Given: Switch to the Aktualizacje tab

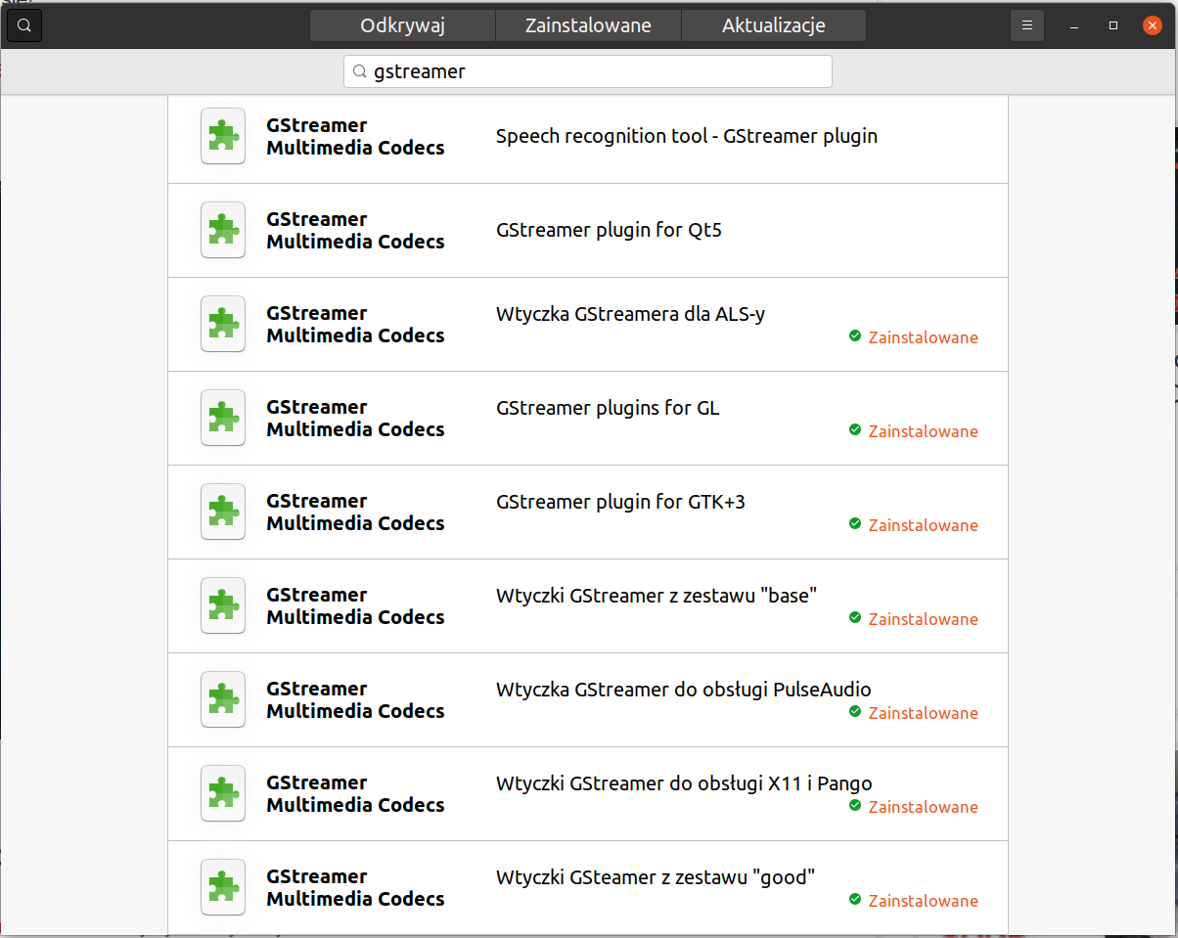Looking at the screenshot, I should click(774, 25).
